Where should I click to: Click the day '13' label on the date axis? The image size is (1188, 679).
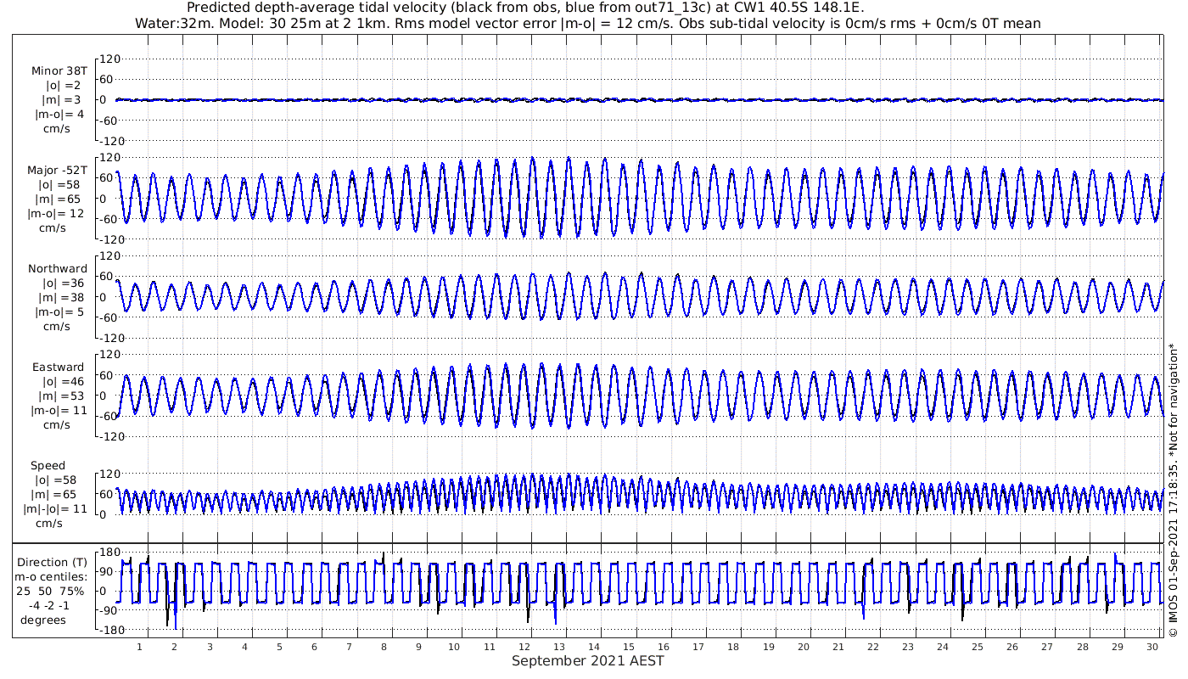click(x=558, y=647)
